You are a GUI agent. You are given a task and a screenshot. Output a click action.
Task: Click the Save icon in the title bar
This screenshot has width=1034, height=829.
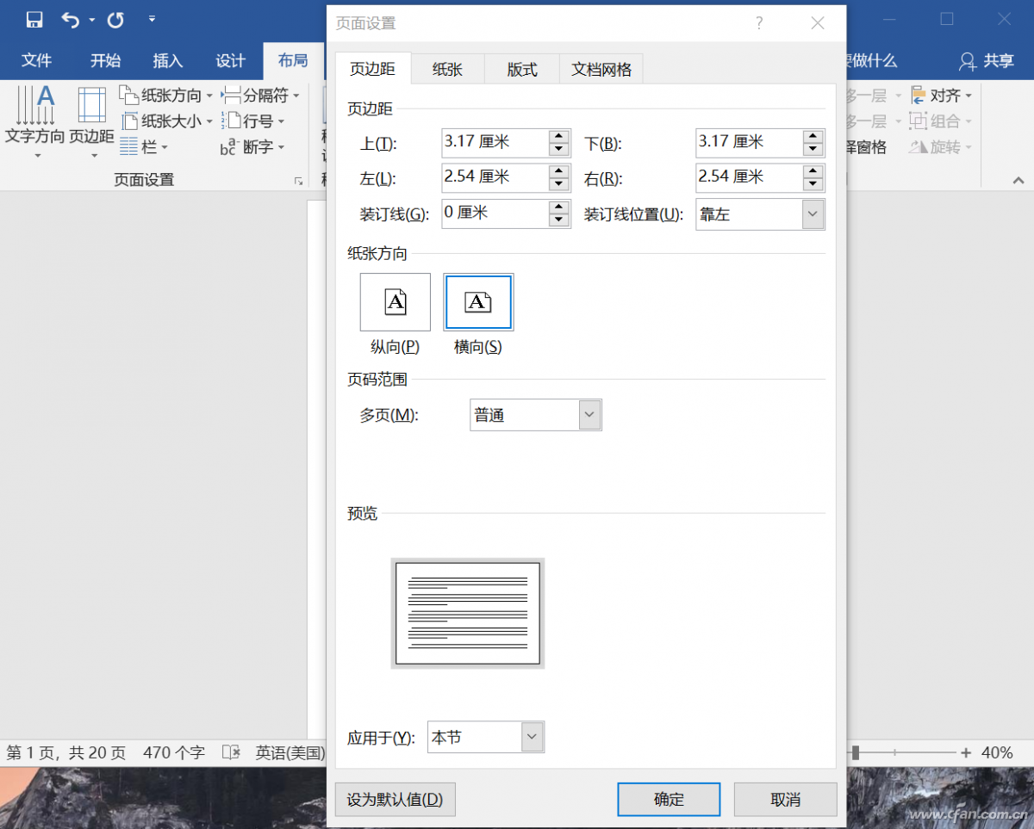34,20
